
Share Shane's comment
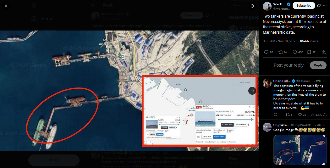tap(325, 115)
